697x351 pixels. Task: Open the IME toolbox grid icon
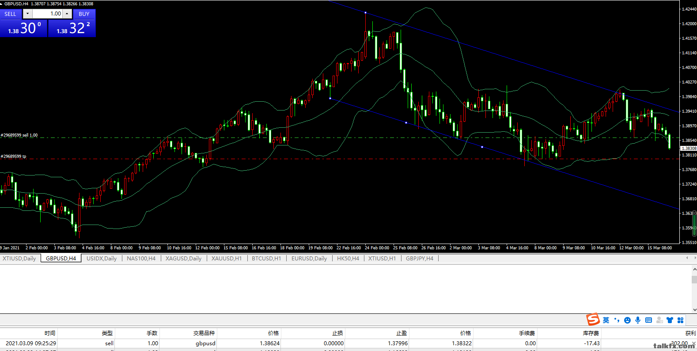[x=681, y=320]
